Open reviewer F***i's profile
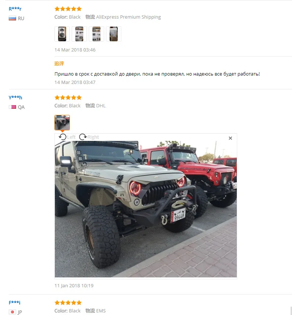This screenshot has width=292, height=315. pos(15,303)
